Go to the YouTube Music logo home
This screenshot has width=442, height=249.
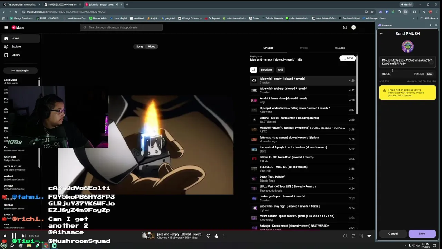tap(18, 27)
